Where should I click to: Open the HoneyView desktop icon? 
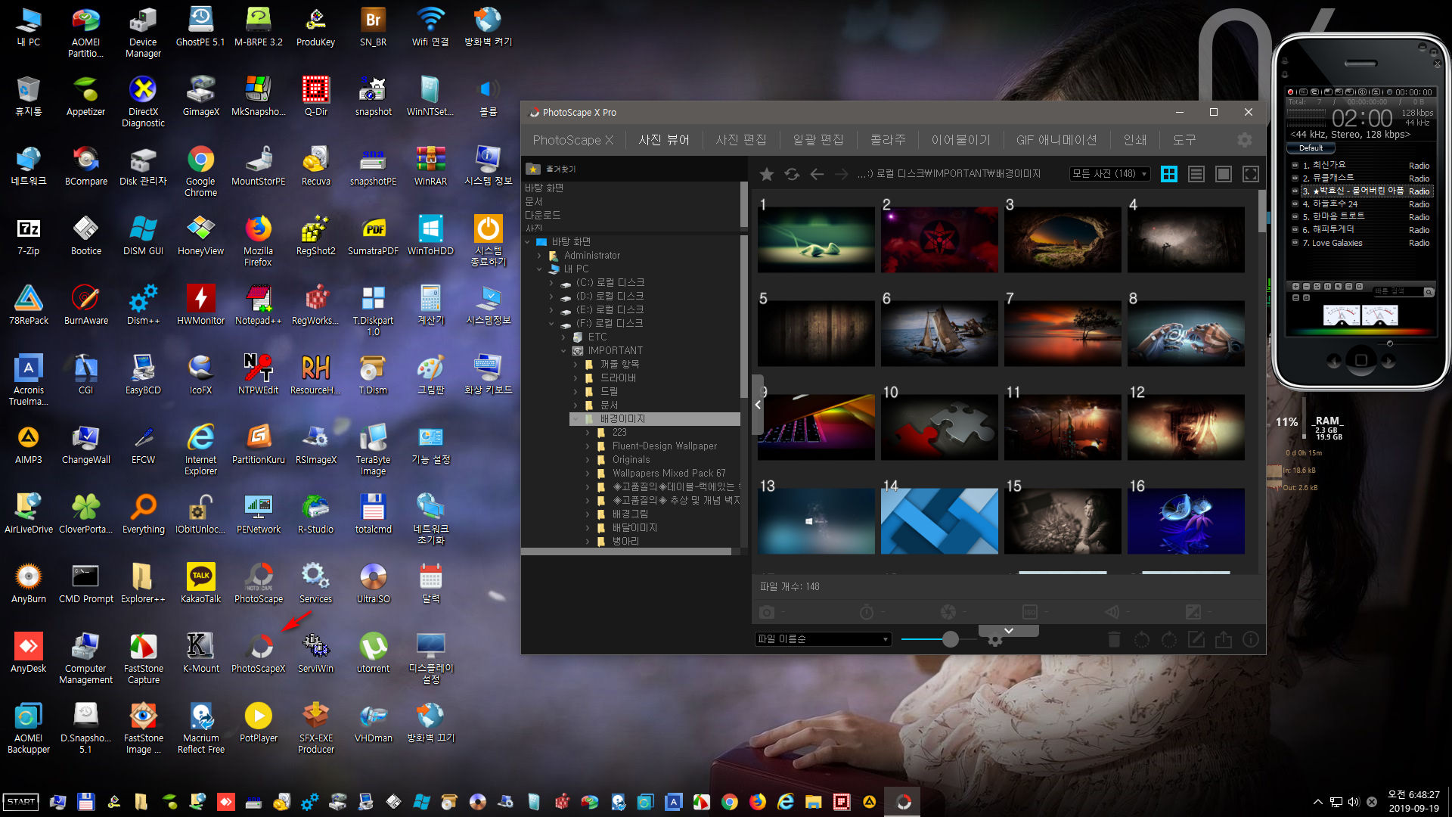point(200,235)
